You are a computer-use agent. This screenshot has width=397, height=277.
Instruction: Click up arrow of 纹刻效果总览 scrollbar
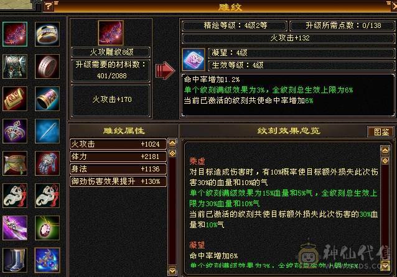pyautogui.click(x=385, y=151)
